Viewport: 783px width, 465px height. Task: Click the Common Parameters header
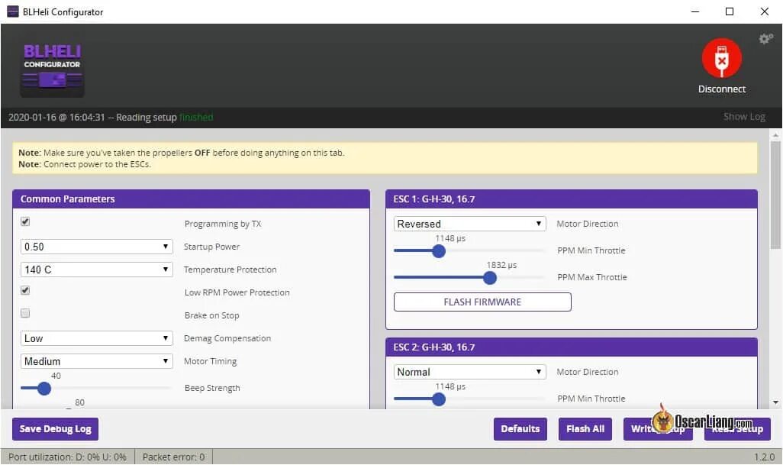coord(191,199)
